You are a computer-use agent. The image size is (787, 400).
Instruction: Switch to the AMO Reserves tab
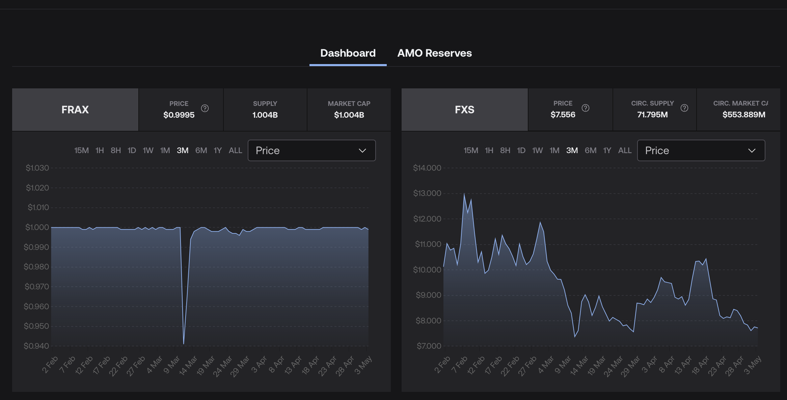(x=435, y=53)
